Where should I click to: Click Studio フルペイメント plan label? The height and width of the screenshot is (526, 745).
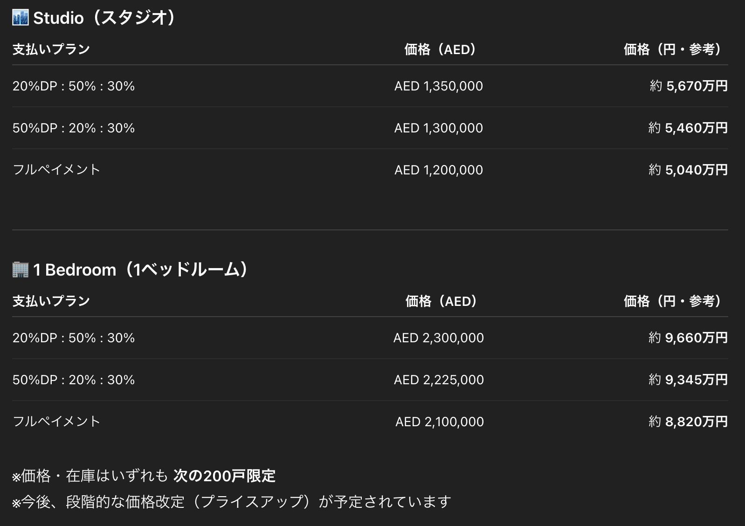[56, 170]
